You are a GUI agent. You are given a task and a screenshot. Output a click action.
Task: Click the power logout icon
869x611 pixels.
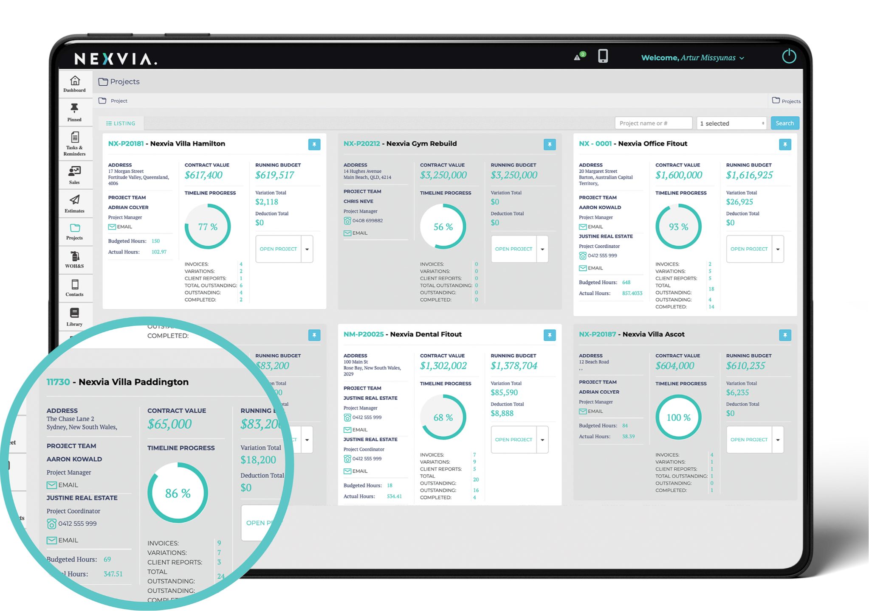pyautogui.click(x=789, y=56)
